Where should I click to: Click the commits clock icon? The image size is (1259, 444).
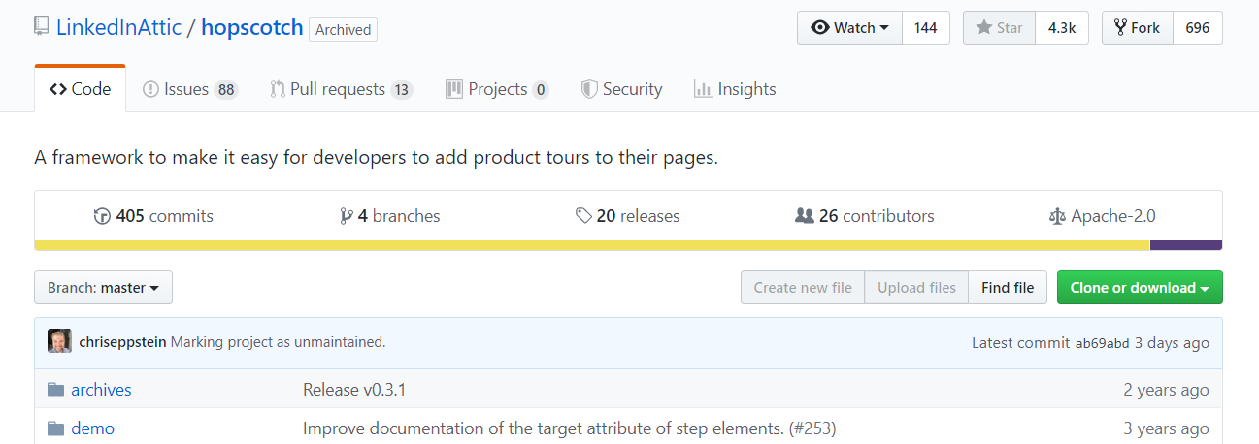102,216
